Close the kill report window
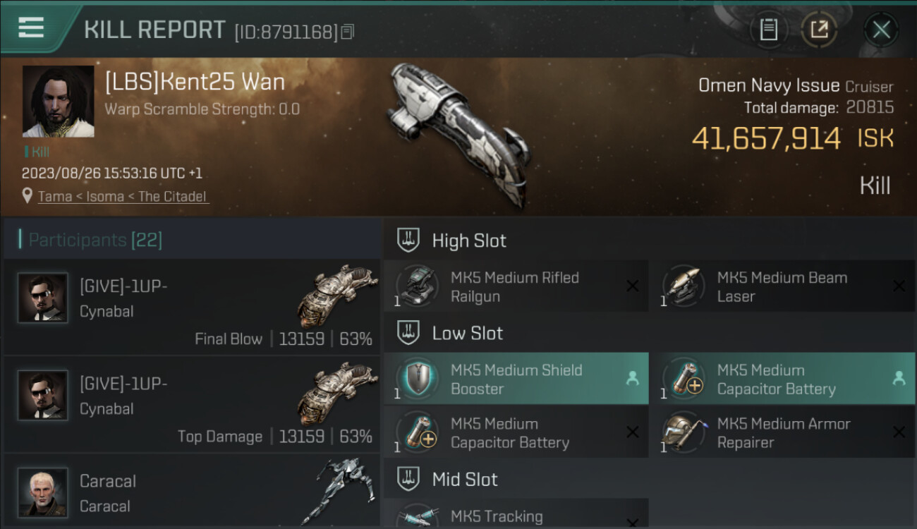This screenshot has height=529, width=917. coord(881,30)
